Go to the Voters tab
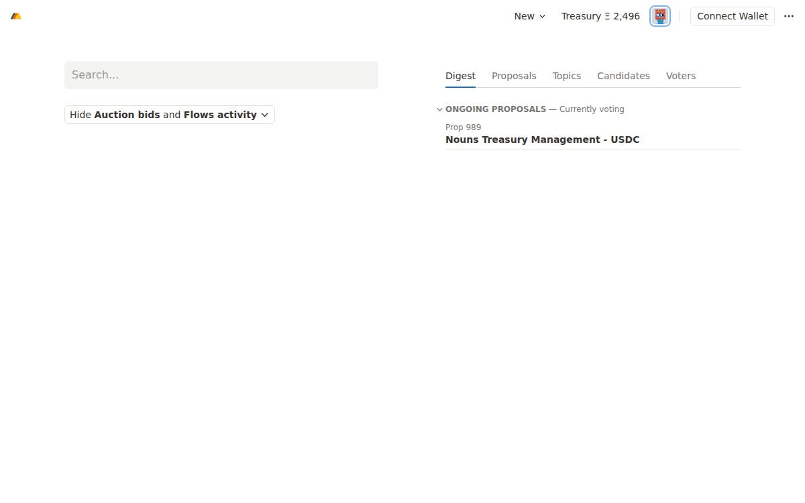The width and height of the screenshot is (805, 503). tap(681, 76)
